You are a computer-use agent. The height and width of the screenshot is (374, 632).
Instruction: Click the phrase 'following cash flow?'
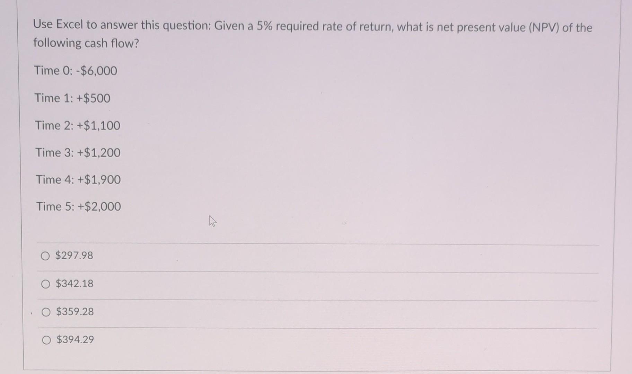[x=86, y=43]
